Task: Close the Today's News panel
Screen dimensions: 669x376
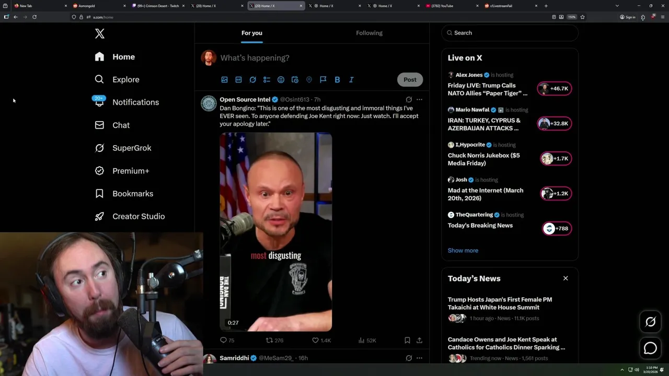Action: pyautogui.click(x=566, y=278)
